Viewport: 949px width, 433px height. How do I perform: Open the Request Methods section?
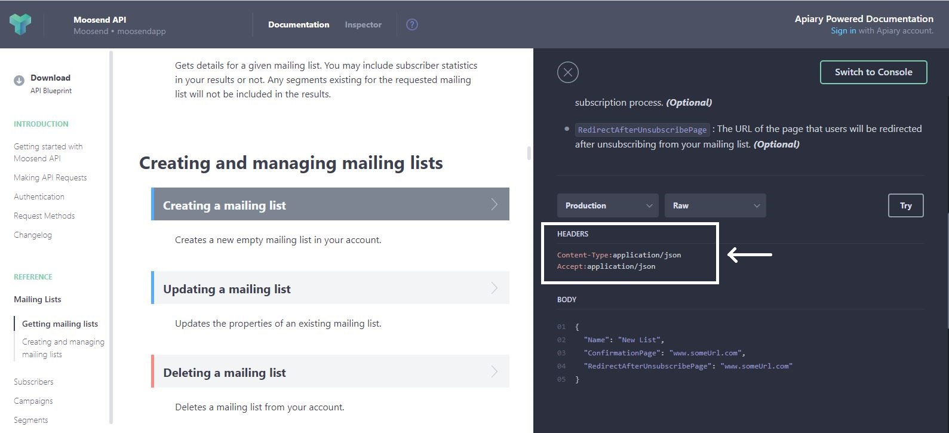[44, 216]
